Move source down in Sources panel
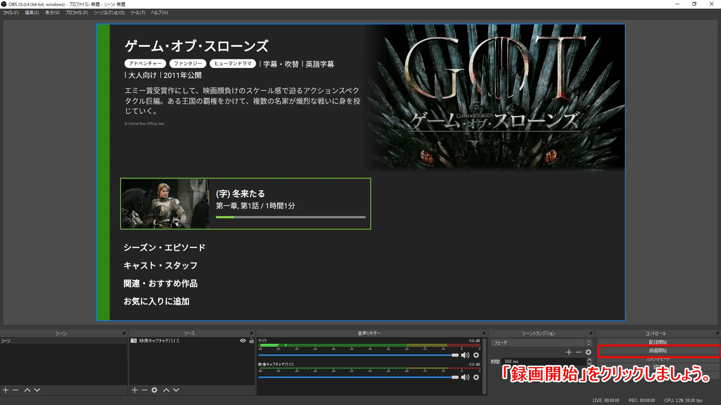The width and height of the screenshot is (721, 405). [x=176, y=390]
